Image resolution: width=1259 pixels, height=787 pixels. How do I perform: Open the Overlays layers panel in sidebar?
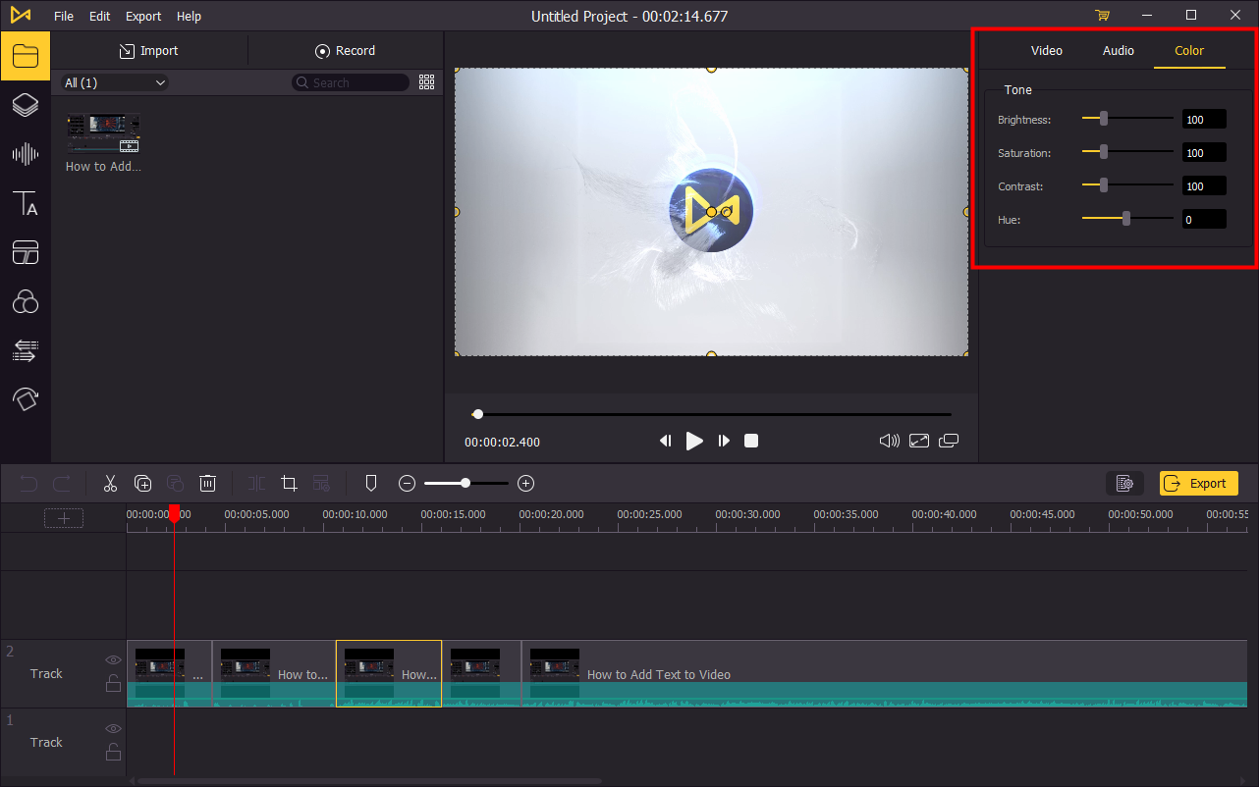pyautogui.click(x=25, y=105)
